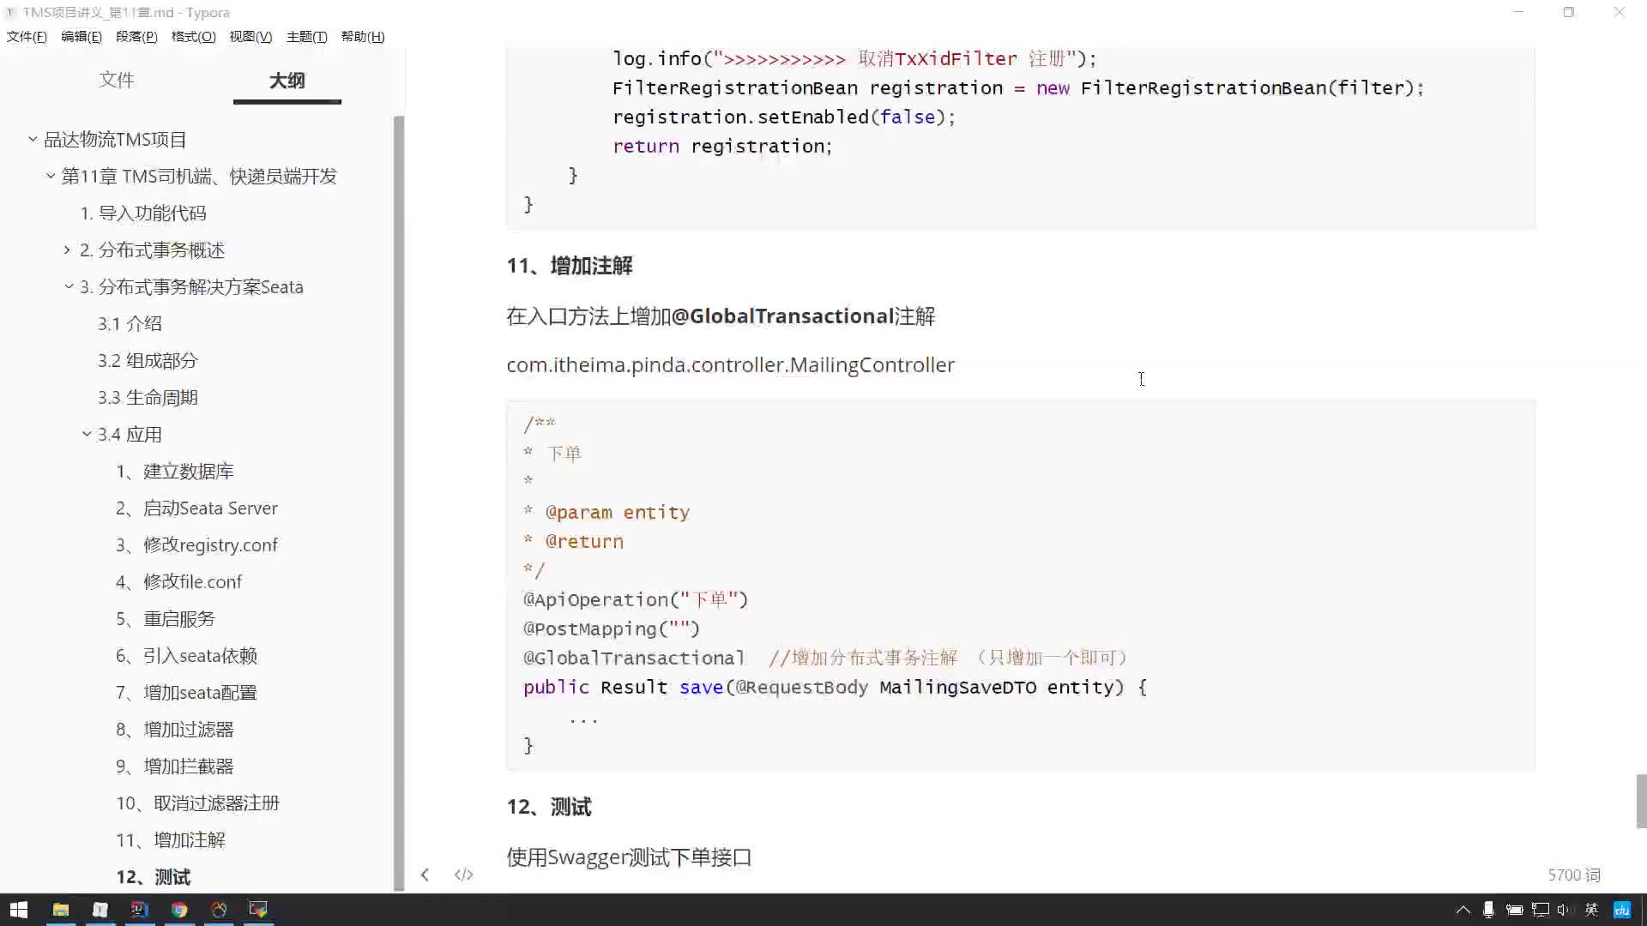This screenshot has height=926, width=1647.
Task: Click microphone icon in system tray
Action: (x=1488, y=910)
